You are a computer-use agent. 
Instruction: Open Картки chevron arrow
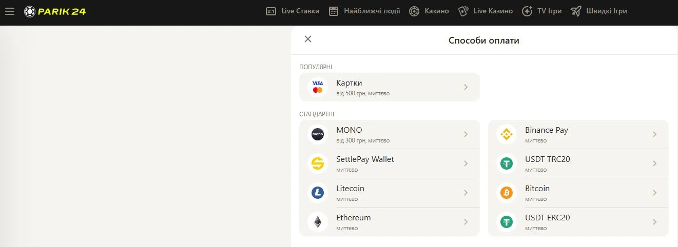pyautogui.click(x=466, y=87)
